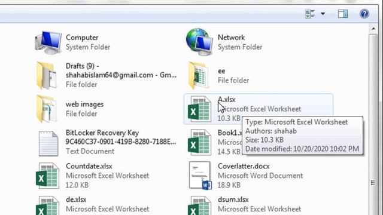Viewport: 383px width, 215px height.
Task: Select the Computer system folder icon
Action: [48, 42]
